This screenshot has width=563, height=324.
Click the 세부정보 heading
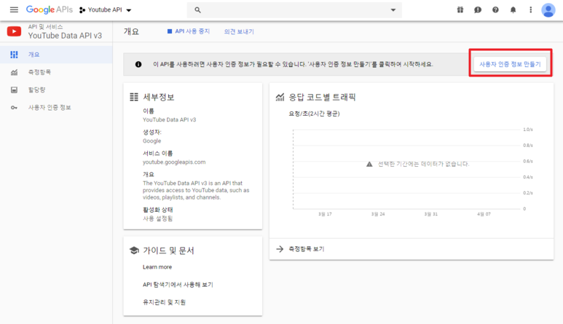(x=159, y=97)
